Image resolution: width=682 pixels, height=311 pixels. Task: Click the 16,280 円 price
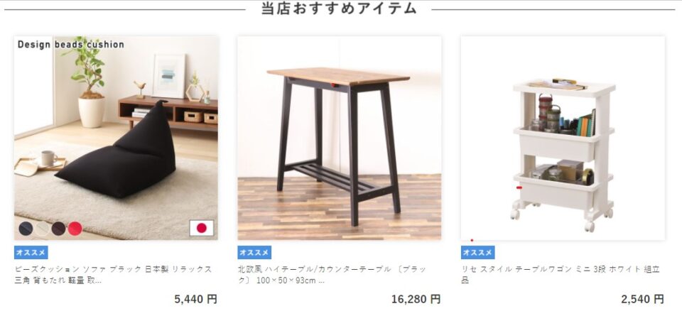point(416,299)
